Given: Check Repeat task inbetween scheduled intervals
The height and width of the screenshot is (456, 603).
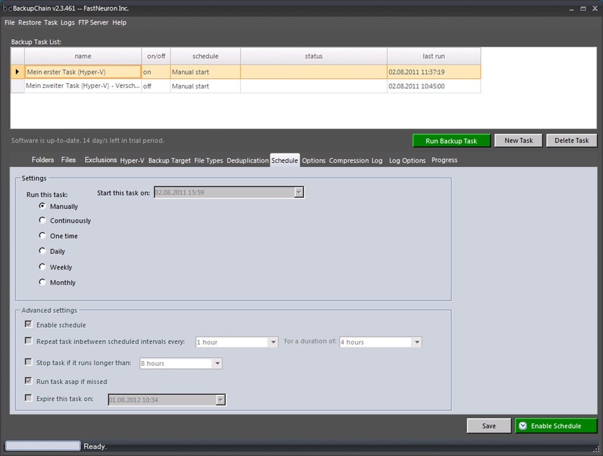Looking at the screenshot, I should [28, 340].
